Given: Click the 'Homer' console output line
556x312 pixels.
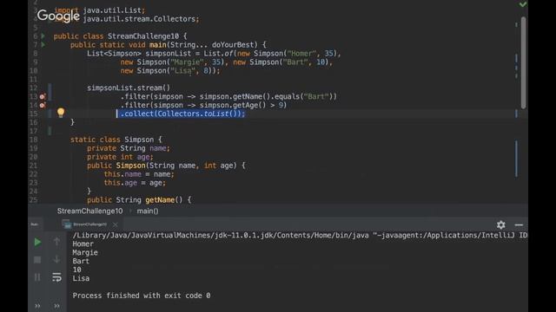Looking at the screenshot, I should pos(83,244).
